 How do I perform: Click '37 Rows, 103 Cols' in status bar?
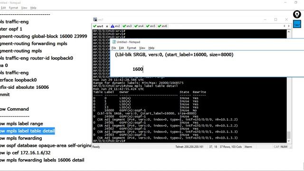click(231, 147)
